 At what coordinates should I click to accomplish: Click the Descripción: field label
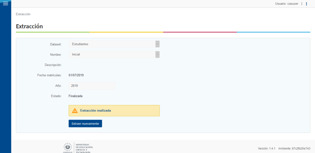point(53,65)
